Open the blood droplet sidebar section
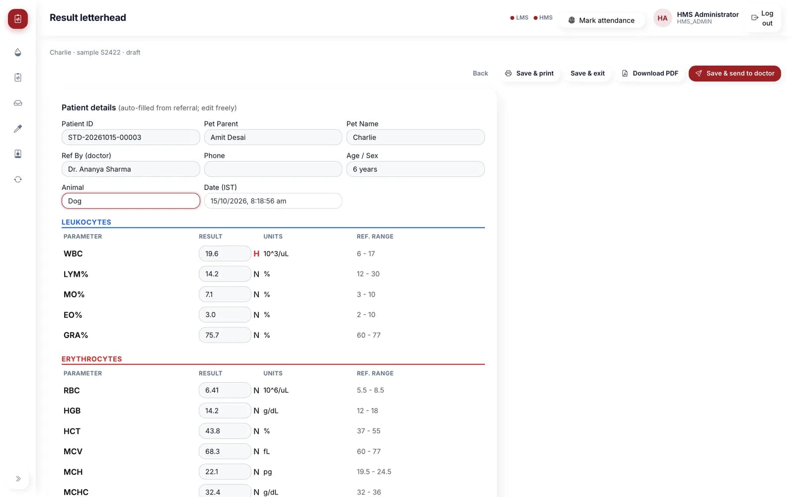Viewport: 795px width, 497px height. (x=18, y=52)
